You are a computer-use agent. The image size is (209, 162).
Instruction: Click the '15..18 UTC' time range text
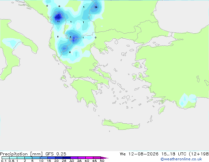coord(174,154)
